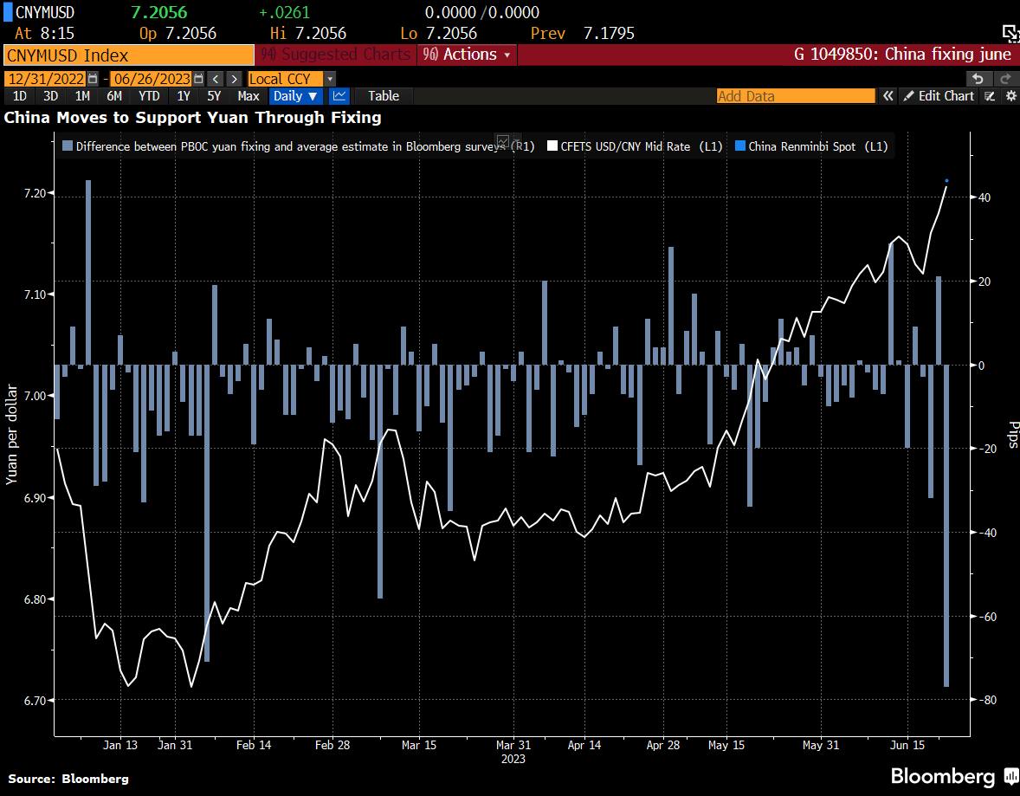Click the logo mark beside Bloomberg wordmark
The image size is (1020, 796).
1010,776
